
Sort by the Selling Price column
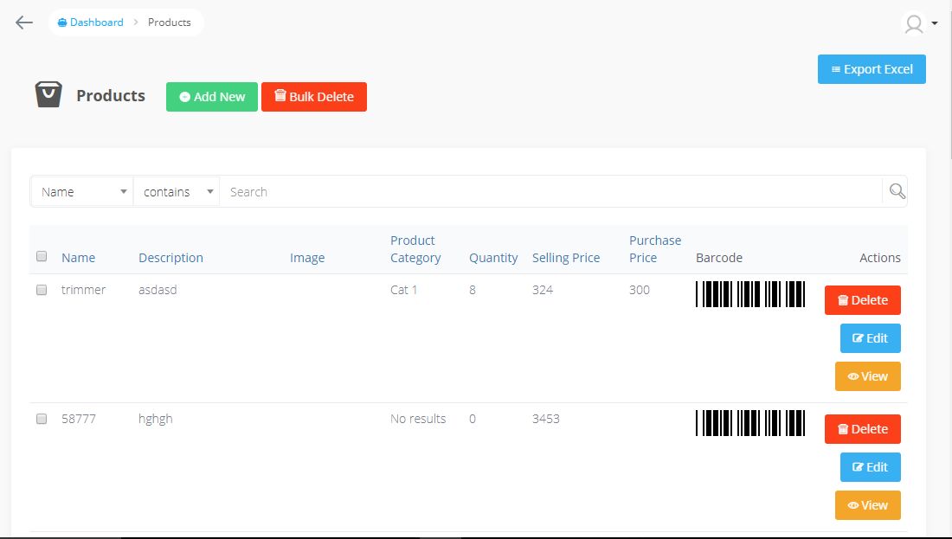click(x=566, y=258)
